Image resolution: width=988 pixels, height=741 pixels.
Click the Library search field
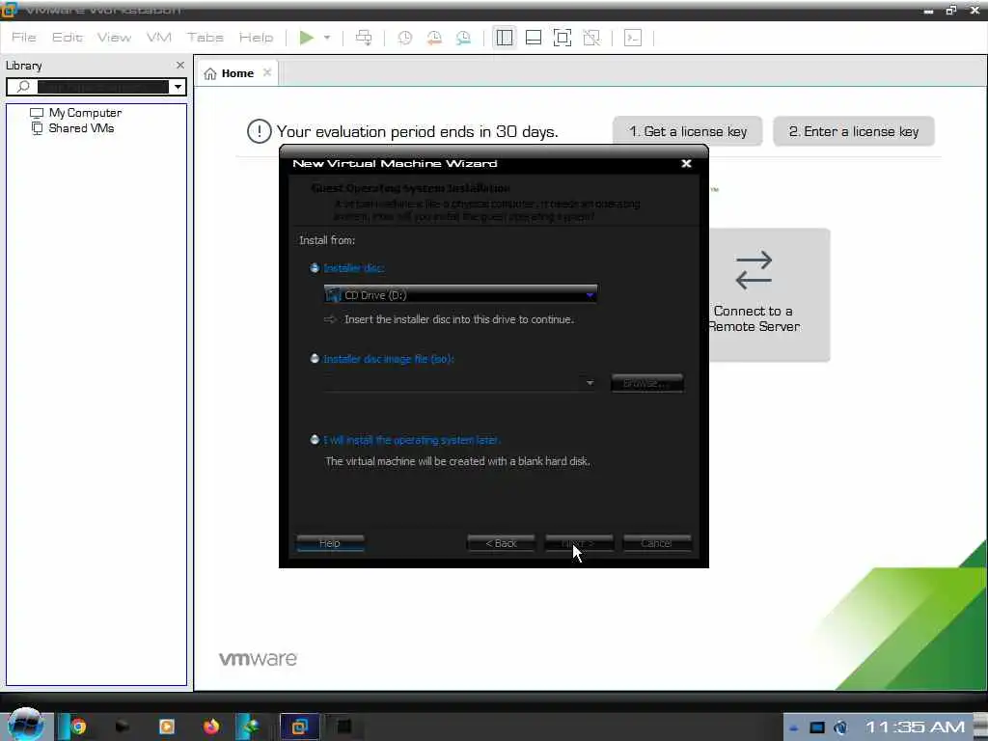click(x=95, y=86)
